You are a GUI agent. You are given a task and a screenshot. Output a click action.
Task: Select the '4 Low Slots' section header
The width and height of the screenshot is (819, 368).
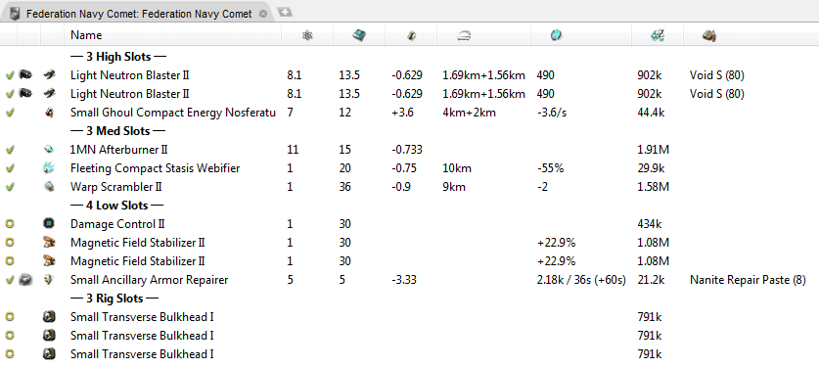tap(116, 206)
